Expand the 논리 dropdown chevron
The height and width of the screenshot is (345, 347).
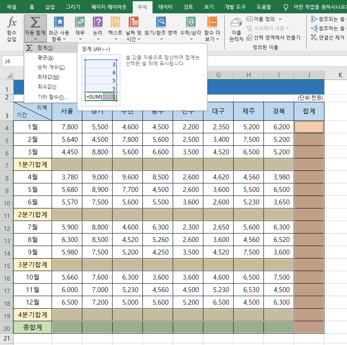click(98, 39)
